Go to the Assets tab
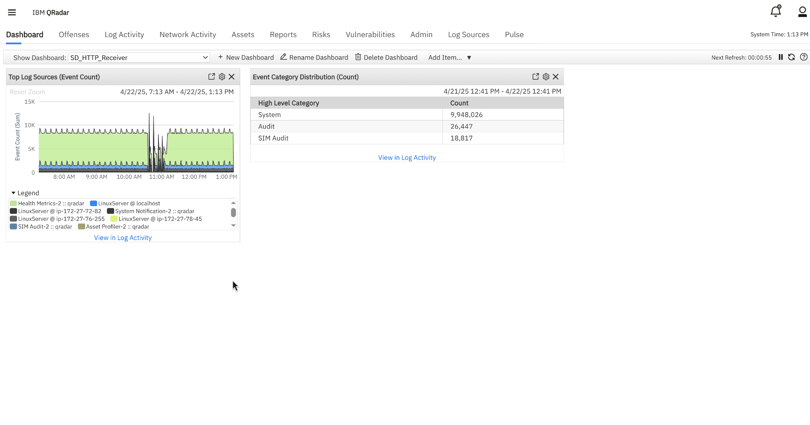 243,34
